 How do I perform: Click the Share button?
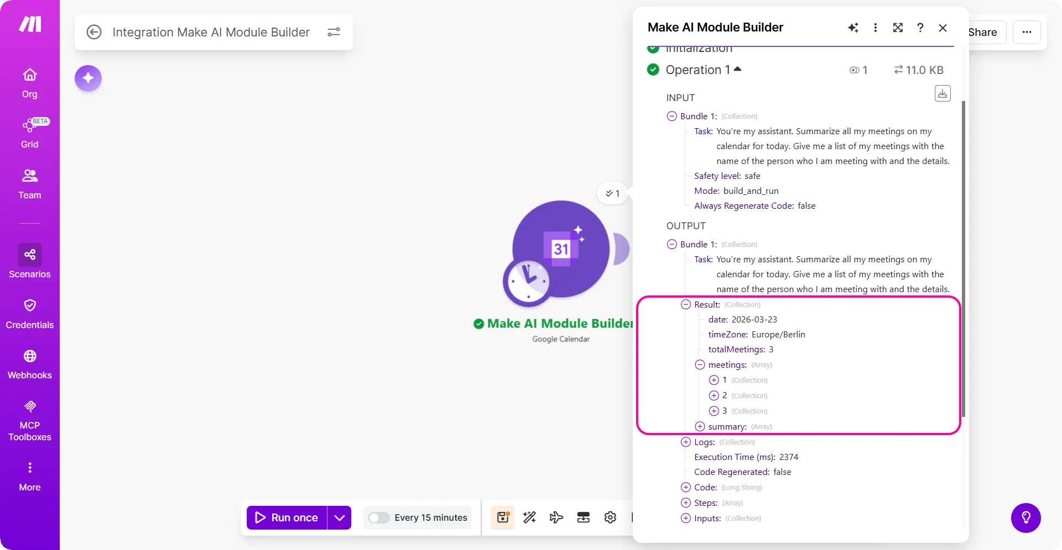[x=983, y=32]
